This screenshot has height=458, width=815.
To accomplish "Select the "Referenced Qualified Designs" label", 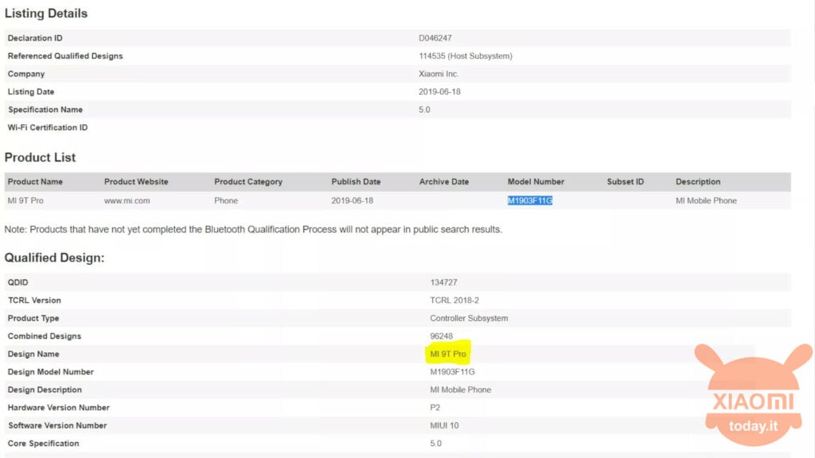I will tap(65, 56).
